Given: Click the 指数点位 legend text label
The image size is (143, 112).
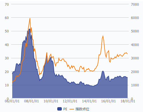Looking at the screenshot, I should click(82, 109).
